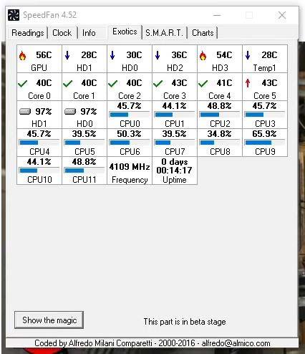The width and height of the screenshot is (305, 354).
Task: Click the Core 5 label
Action: (265, 96)
